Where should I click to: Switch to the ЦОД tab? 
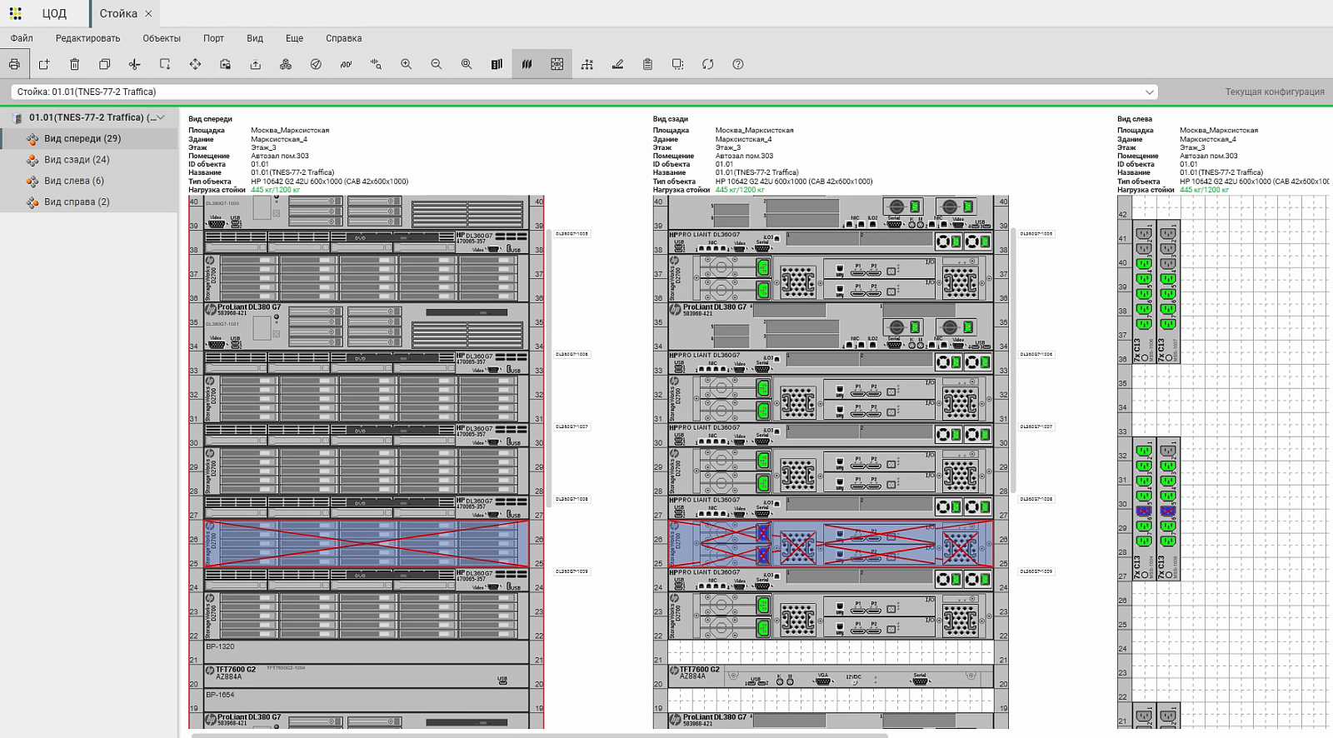tap(54, 13)
